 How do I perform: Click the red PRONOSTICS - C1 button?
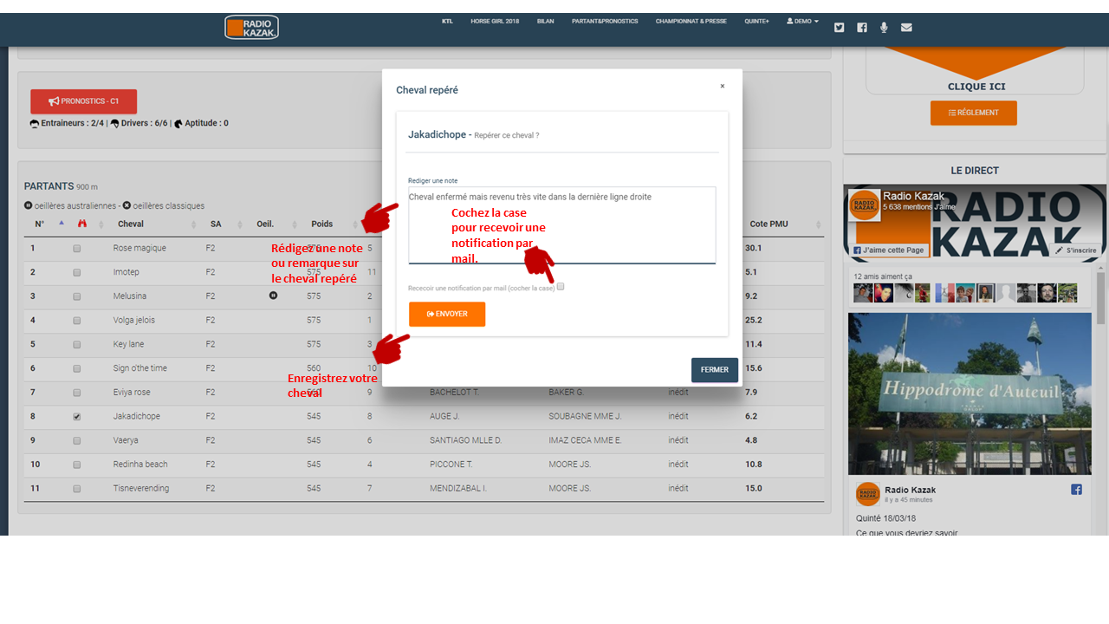point(83,101)
